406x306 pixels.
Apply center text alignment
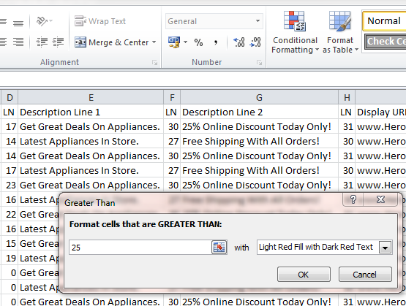[x=3, y=42]
